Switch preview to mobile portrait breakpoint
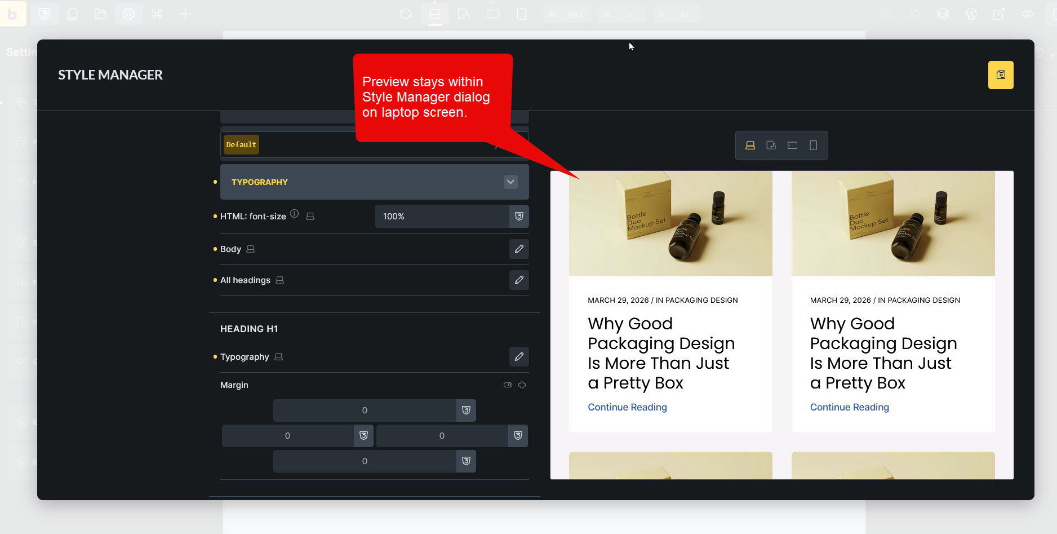Viewport: 1057px width, 534px height. click(813, 145)
